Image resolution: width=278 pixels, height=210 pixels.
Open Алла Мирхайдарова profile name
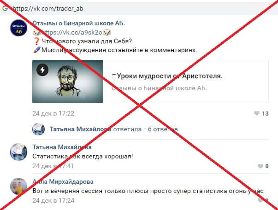tap(63, 181)
